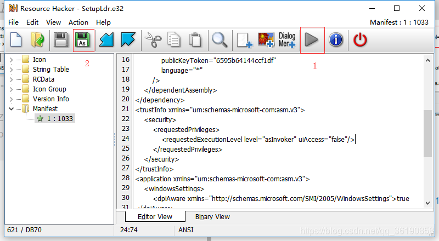
Task: Click the <security> opening tag line
Action: point(160,119)
